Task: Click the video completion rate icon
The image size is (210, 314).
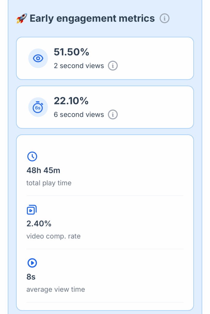Action: click(32, 210)
